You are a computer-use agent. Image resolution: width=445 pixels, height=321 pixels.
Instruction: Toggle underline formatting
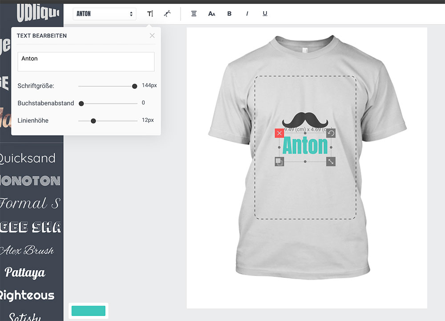[x=265, y=14]
